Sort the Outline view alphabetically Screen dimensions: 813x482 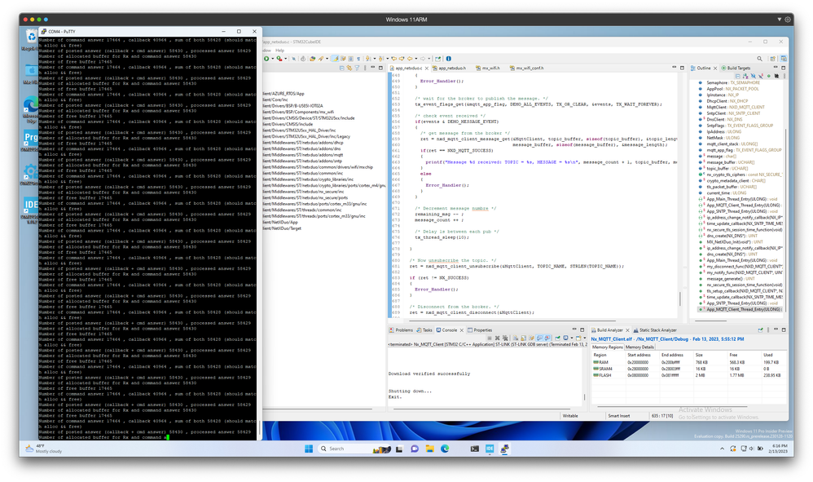[745, 77]
